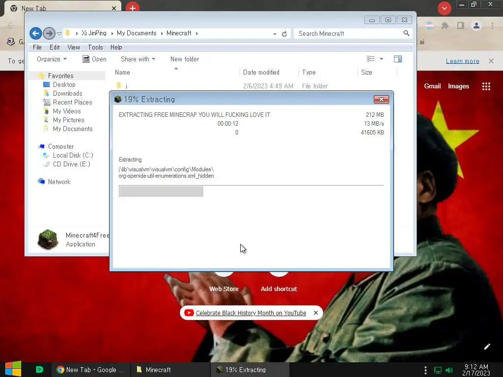Select Network in navigation pane
This screenshot has width=503, height=377.
[59, 182]
